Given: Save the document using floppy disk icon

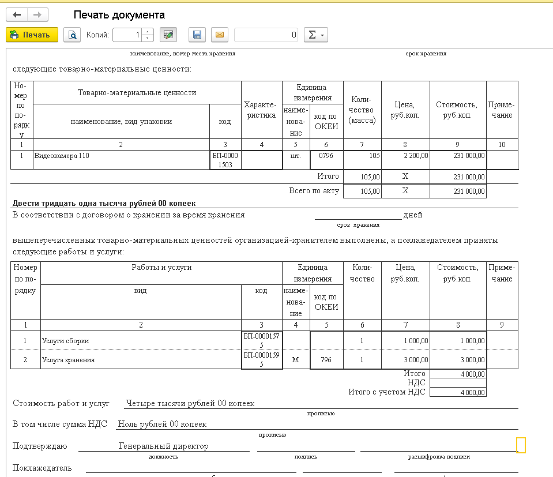Looking at the screenshot, I should (x=197, y=35).
